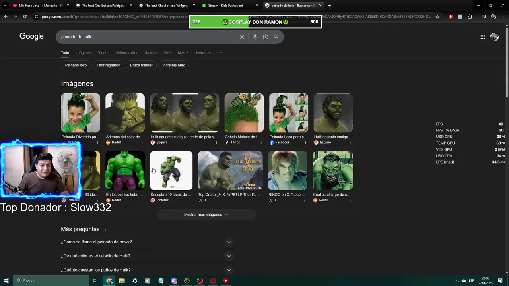Start voice search with the microphone icon

point(255,37)
